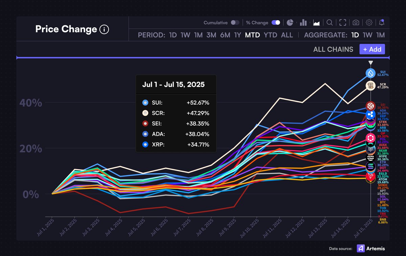Set period to 6M

225,35
